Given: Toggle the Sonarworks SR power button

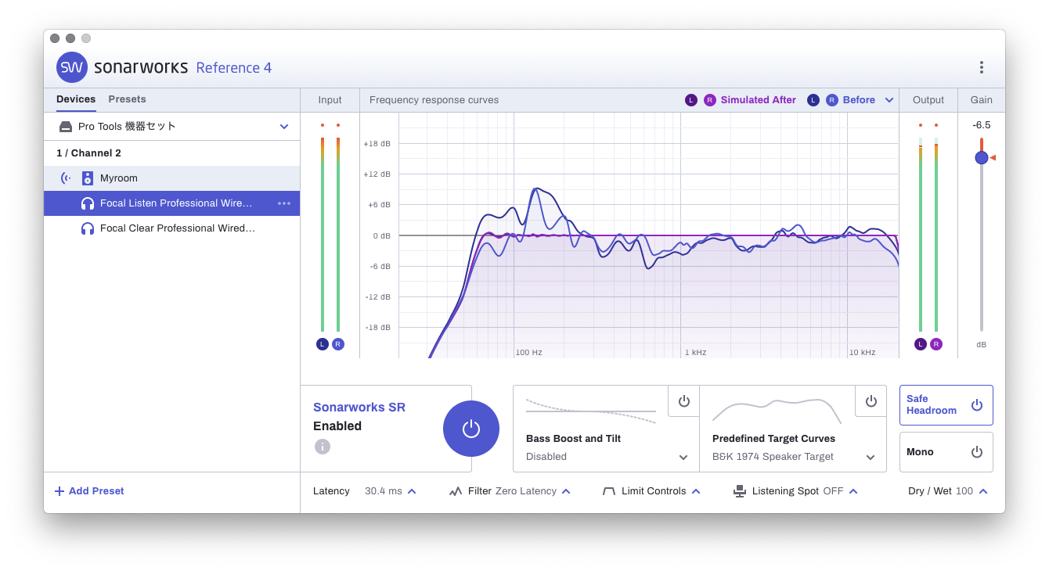Looking at the screenshot, I should tap(470, 429).
